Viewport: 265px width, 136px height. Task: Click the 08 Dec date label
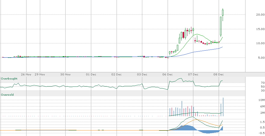218,74
